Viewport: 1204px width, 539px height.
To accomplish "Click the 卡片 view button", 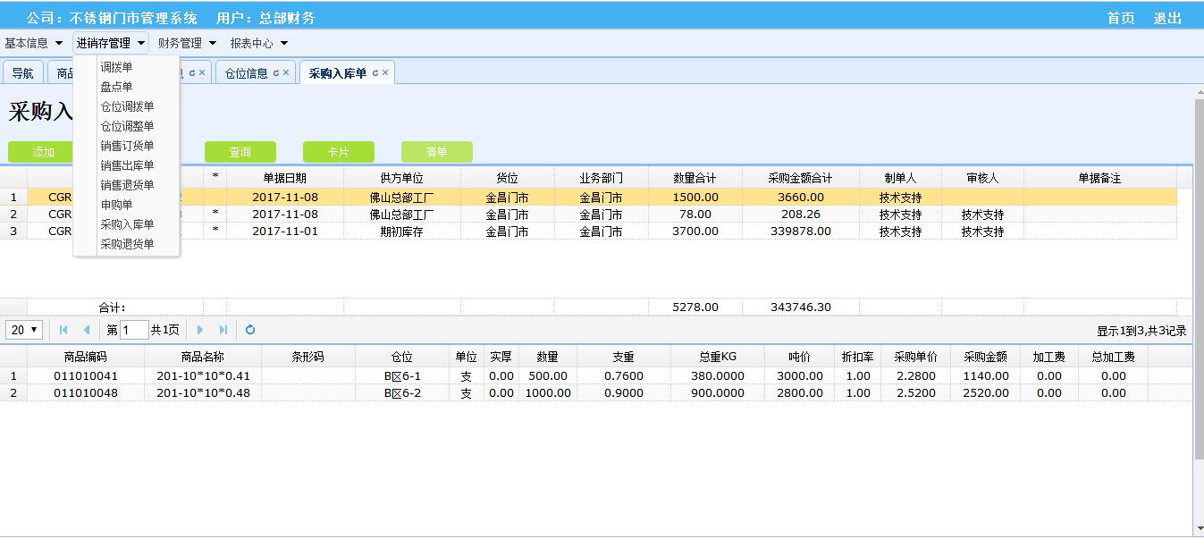I will click(338, 152).
